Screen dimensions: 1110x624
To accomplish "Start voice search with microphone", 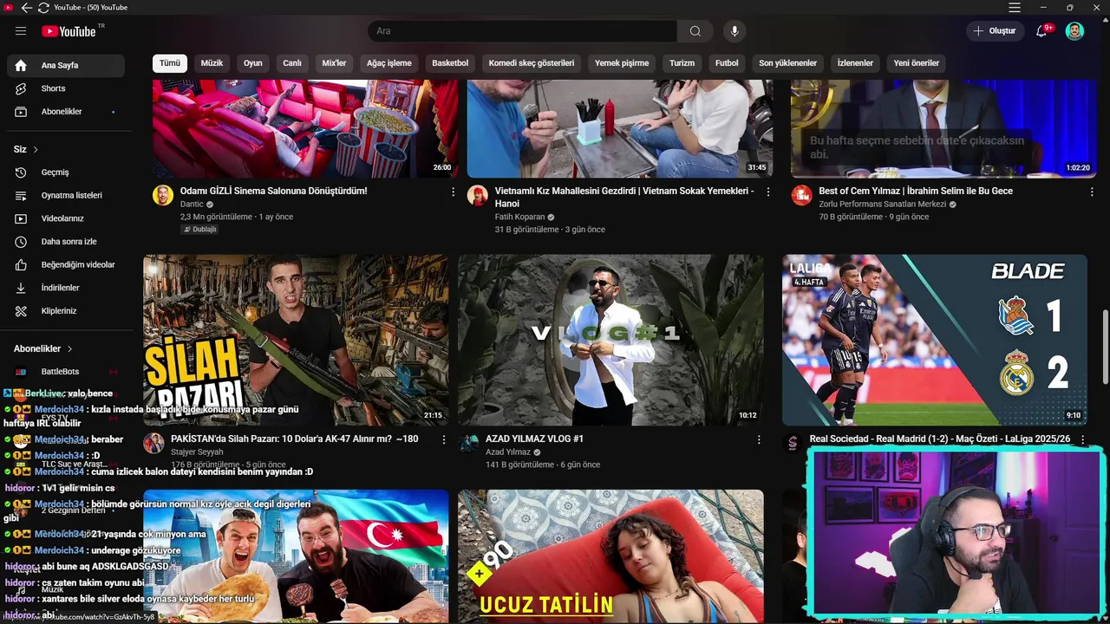I will [x=735, y=31].
